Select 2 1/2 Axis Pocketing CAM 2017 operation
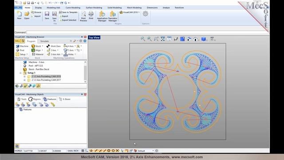284x160 pixels. pyautogui.click(x=46, y=80)
